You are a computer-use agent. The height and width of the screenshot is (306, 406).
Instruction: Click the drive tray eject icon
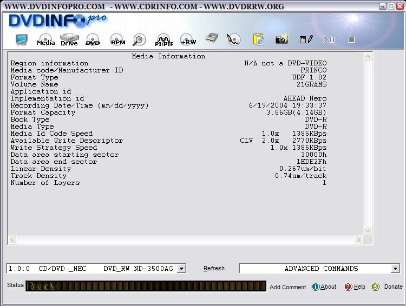[x=212, y=38]
